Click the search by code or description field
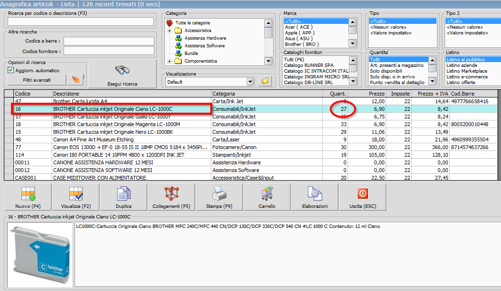Viewport: 501px width, 291px height. pyautogui.click(x=81, y=22)
